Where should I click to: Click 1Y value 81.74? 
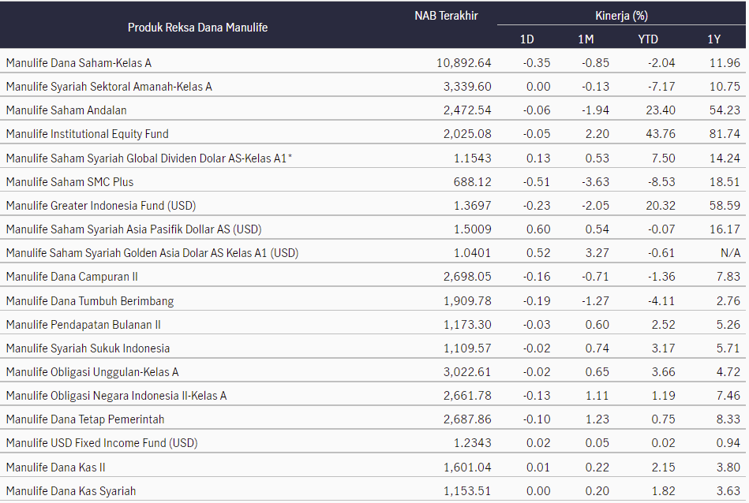725,134
